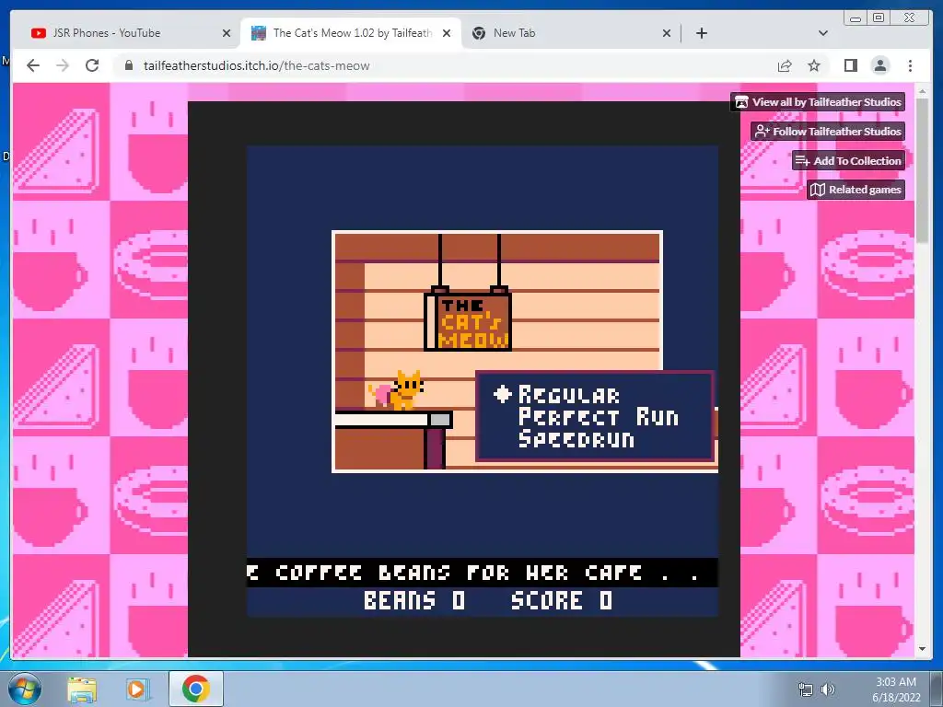Open File Explorer from the taskbar
Screen dimensions: 943x707
pos(82,689)
